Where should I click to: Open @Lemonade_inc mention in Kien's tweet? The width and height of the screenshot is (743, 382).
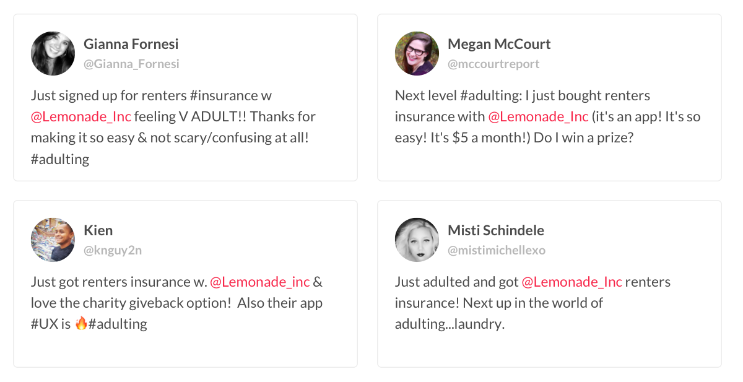(x=259, y=282)
